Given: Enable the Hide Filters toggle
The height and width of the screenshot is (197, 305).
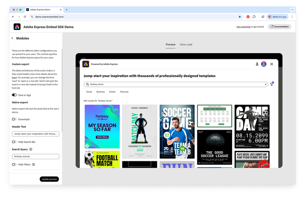Looking at the screenshot, I should [14, 165].
